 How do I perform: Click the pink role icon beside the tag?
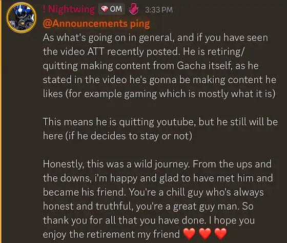pos(134,9)
